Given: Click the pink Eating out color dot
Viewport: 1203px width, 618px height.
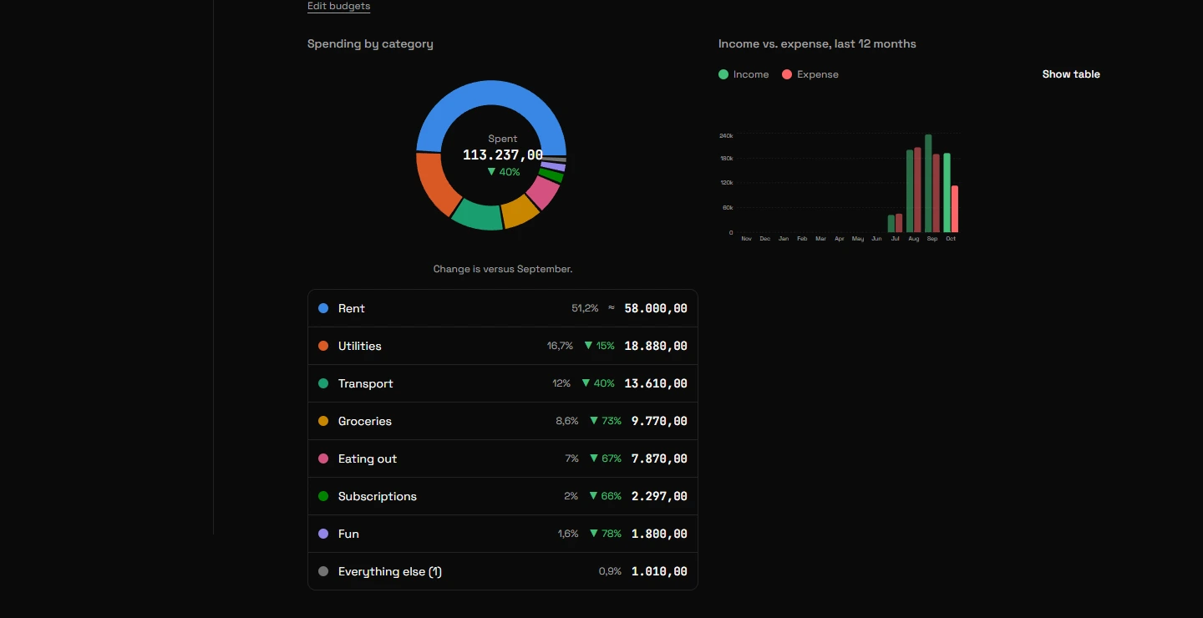Looking at the screenshot, I should pyautogui.click(x=323, y=458).
